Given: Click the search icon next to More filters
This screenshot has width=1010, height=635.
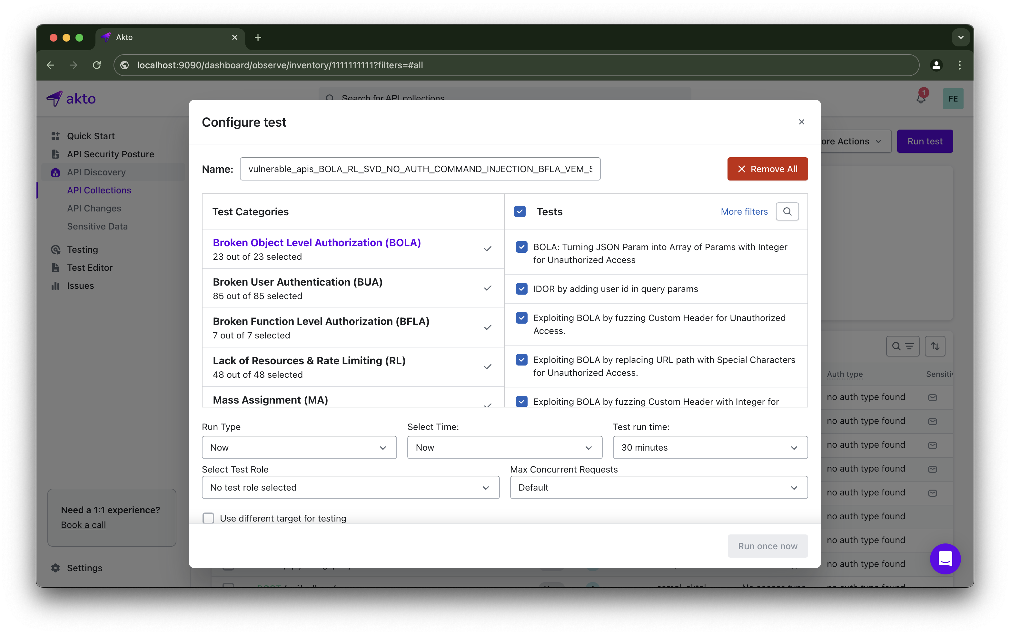Looking at the screenshot, I should 787,211.
